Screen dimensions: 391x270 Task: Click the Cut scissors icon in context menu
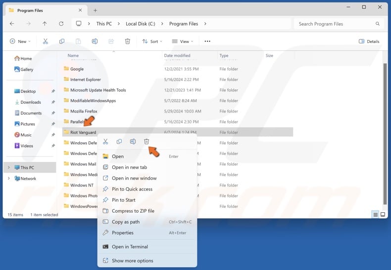point(105,142)
